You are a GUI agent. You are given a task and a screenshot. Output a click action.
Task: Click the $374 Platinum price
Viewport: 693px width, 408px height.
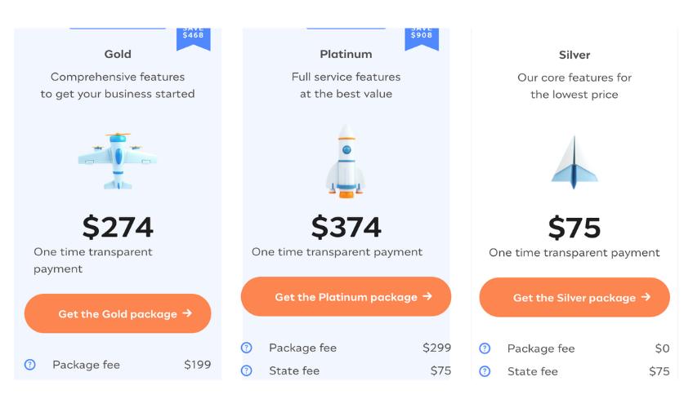coord(346,227)
